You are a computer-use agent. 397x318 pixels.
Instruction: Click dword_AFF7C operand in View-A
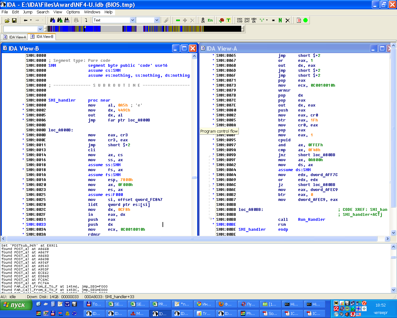[x=324, y=175]
